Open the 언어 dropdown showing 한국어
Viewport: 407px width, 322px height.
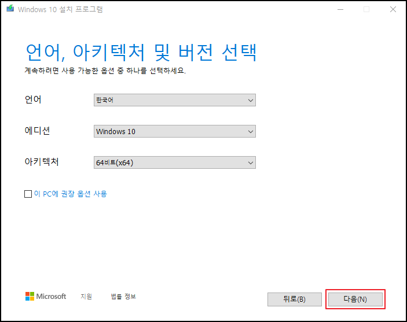[x=175, y=100]
